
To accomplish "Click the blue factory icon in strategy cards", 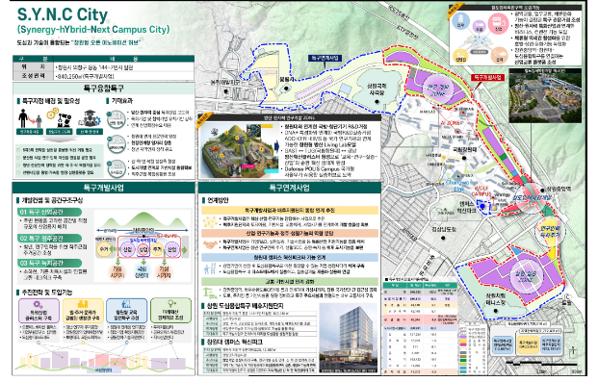I will point(126,304).
